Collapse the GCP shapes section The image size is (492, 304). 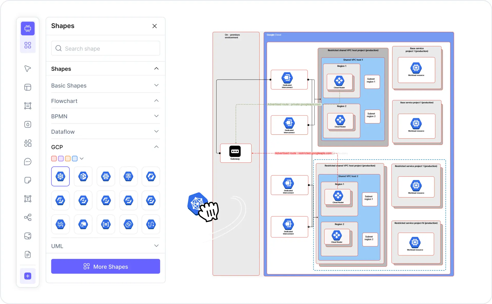pos(156,147)
